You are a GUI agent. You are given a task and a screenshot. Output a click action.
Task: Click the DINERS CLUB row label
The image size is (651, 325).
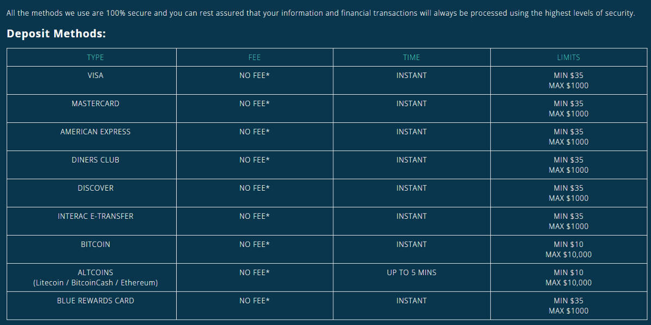click(x=95, y=160)
